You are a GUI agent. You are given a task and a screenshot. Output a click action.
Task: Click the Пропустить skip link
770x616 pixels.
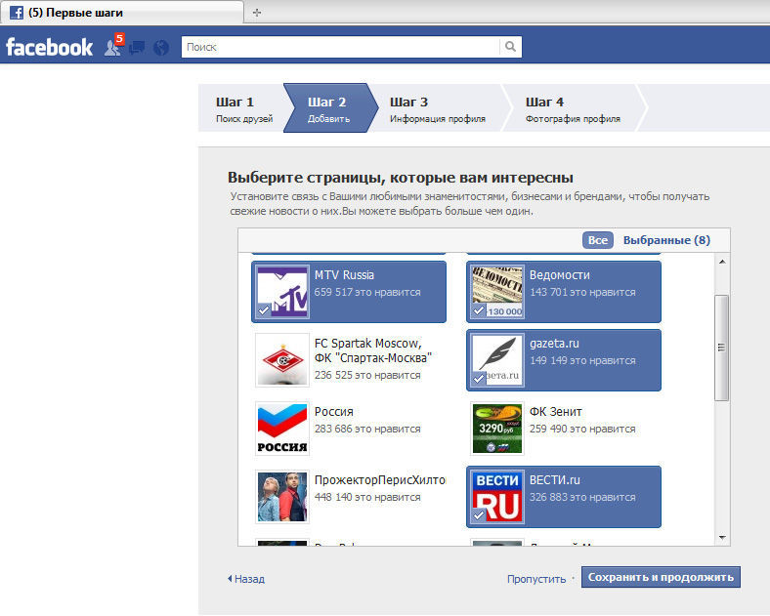(535, 579)
